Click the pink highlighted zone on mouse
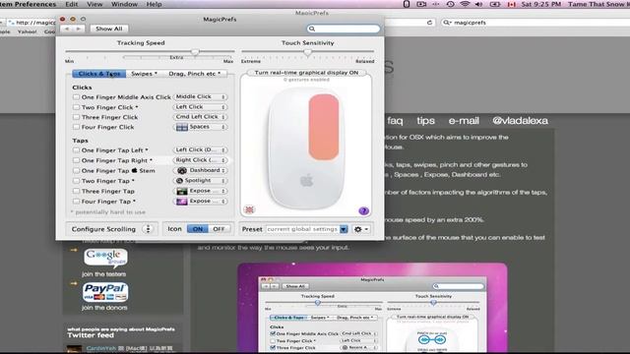Screen dimensions: 630x354 [x=324, y=127]
